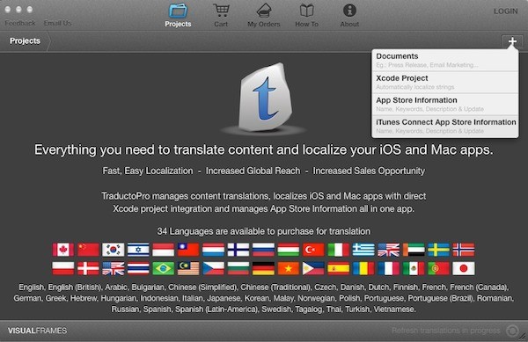528x342 pixels.
Task: Click the Vietnam flag
Action: pos(289,269)
